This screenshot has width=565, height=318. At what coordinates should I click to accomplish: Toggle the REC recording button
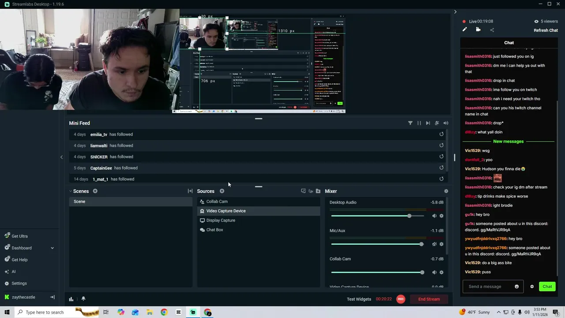coord(400,299)
